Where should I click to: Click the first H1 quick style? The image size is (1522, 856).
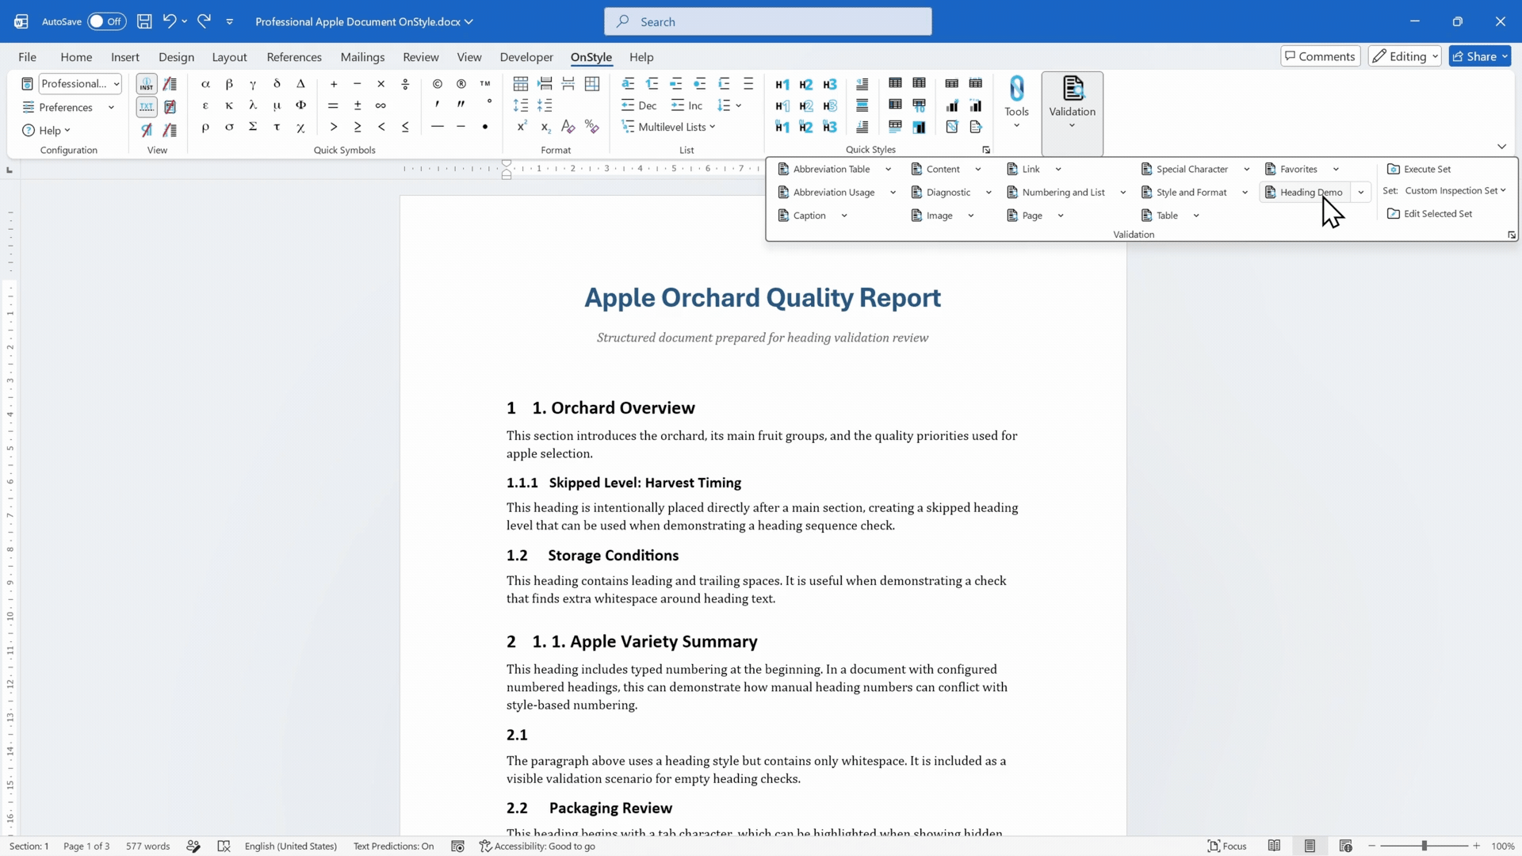pos(782,84)
